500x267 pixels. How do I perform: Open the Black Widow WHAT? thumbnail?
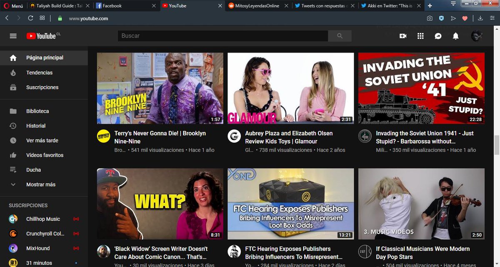point(160,204)
